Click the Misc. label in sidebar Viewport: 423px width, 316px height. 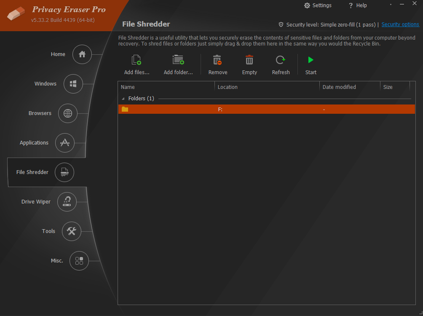57,261
